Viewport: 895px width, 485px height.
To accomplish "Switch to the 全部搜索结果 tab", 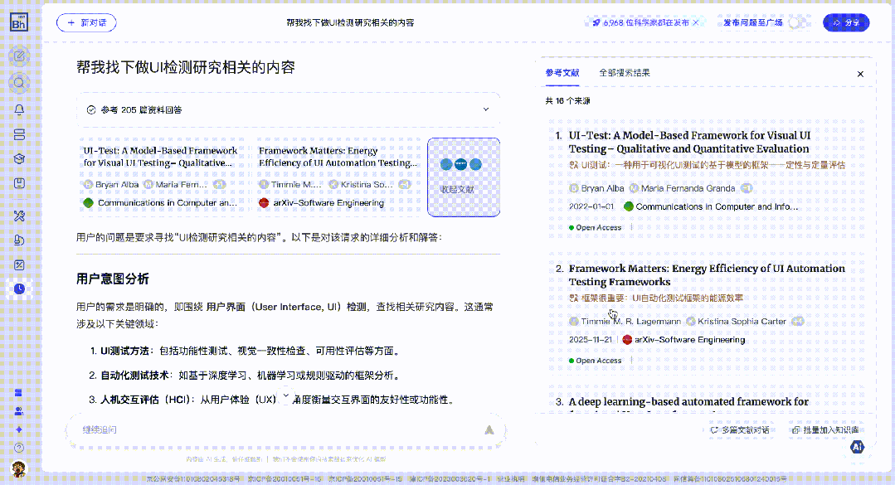I will tap(624, 73).
